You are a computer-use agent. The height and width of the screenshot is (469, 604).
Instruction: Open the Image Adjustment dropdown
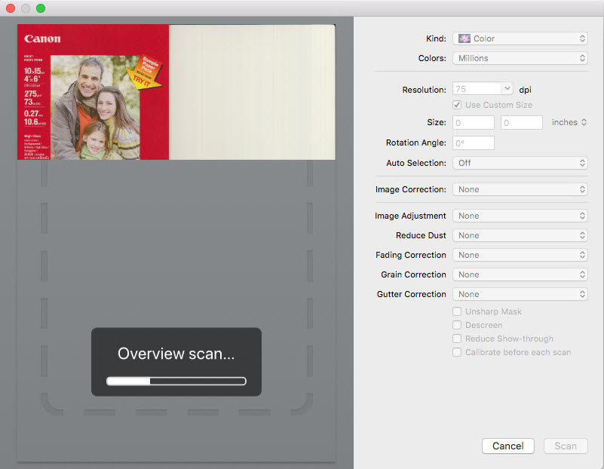(x=520, y=216)
